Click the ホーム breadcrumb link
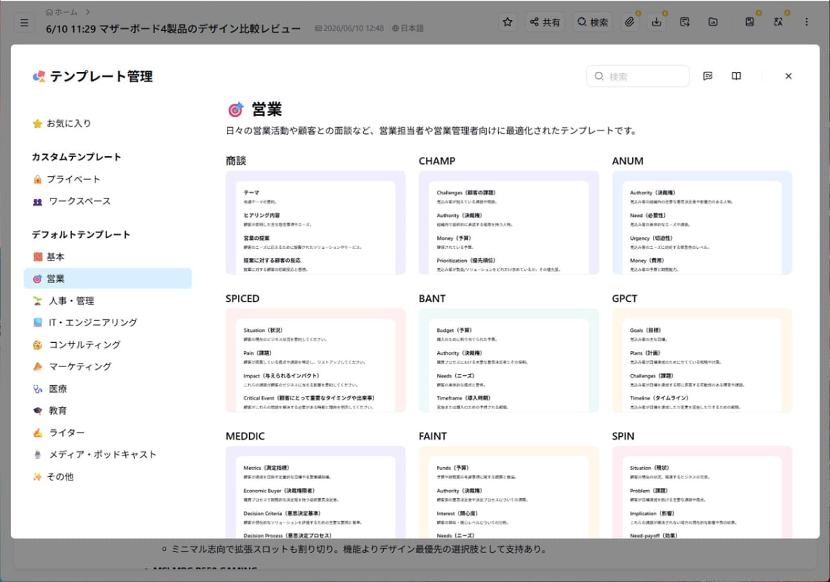This screenshot has height=582, width=830. (62, 12)
